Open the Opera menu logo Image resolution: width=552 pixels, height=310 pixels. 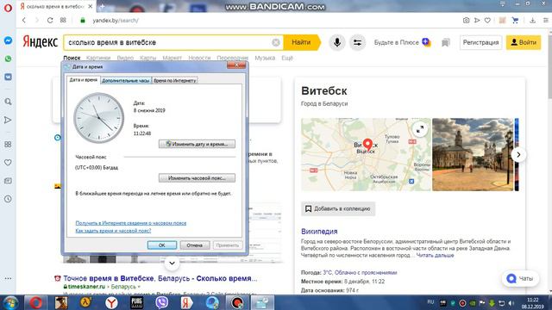[8, 8]
